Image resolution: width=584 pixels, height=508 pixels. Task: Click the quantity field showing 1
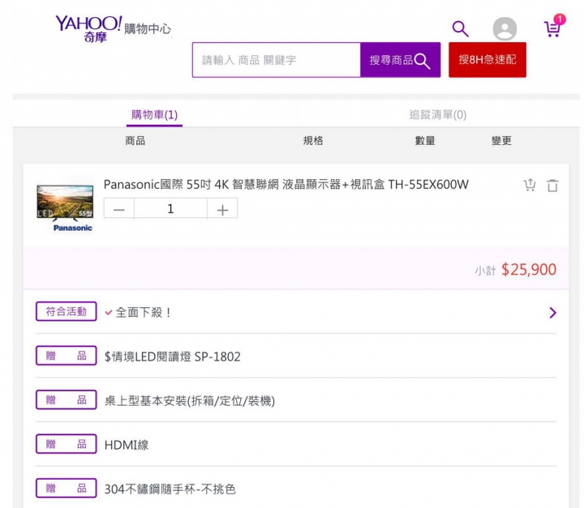tap(170, 209)
